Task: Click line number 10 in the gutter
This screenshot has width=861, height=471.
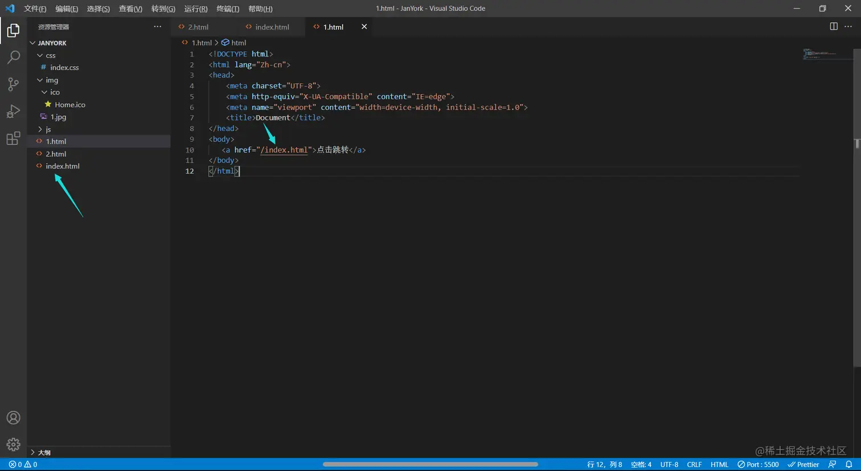Action: [x=190, y=150]
